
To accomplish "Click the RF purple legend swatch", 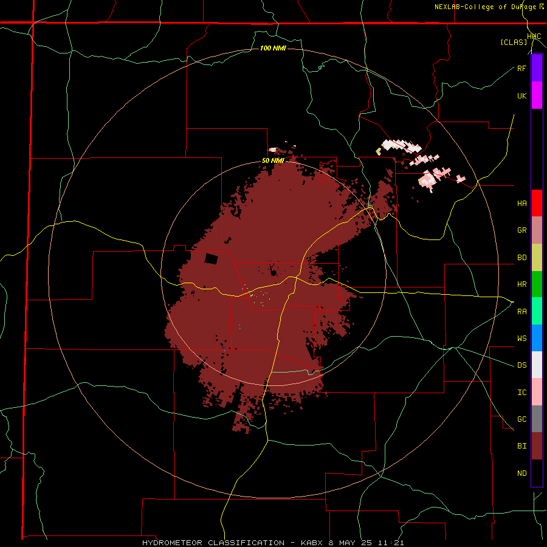I will click(x=537, y=68).
